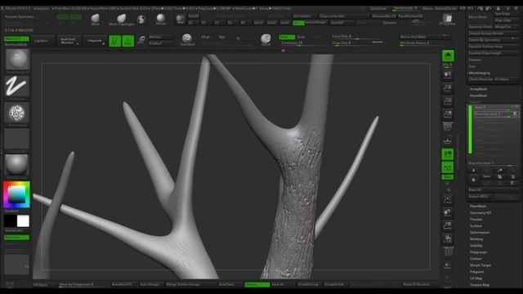
Task: Expand the Morph Target sub-palette
Action: (x=481, y=265)
